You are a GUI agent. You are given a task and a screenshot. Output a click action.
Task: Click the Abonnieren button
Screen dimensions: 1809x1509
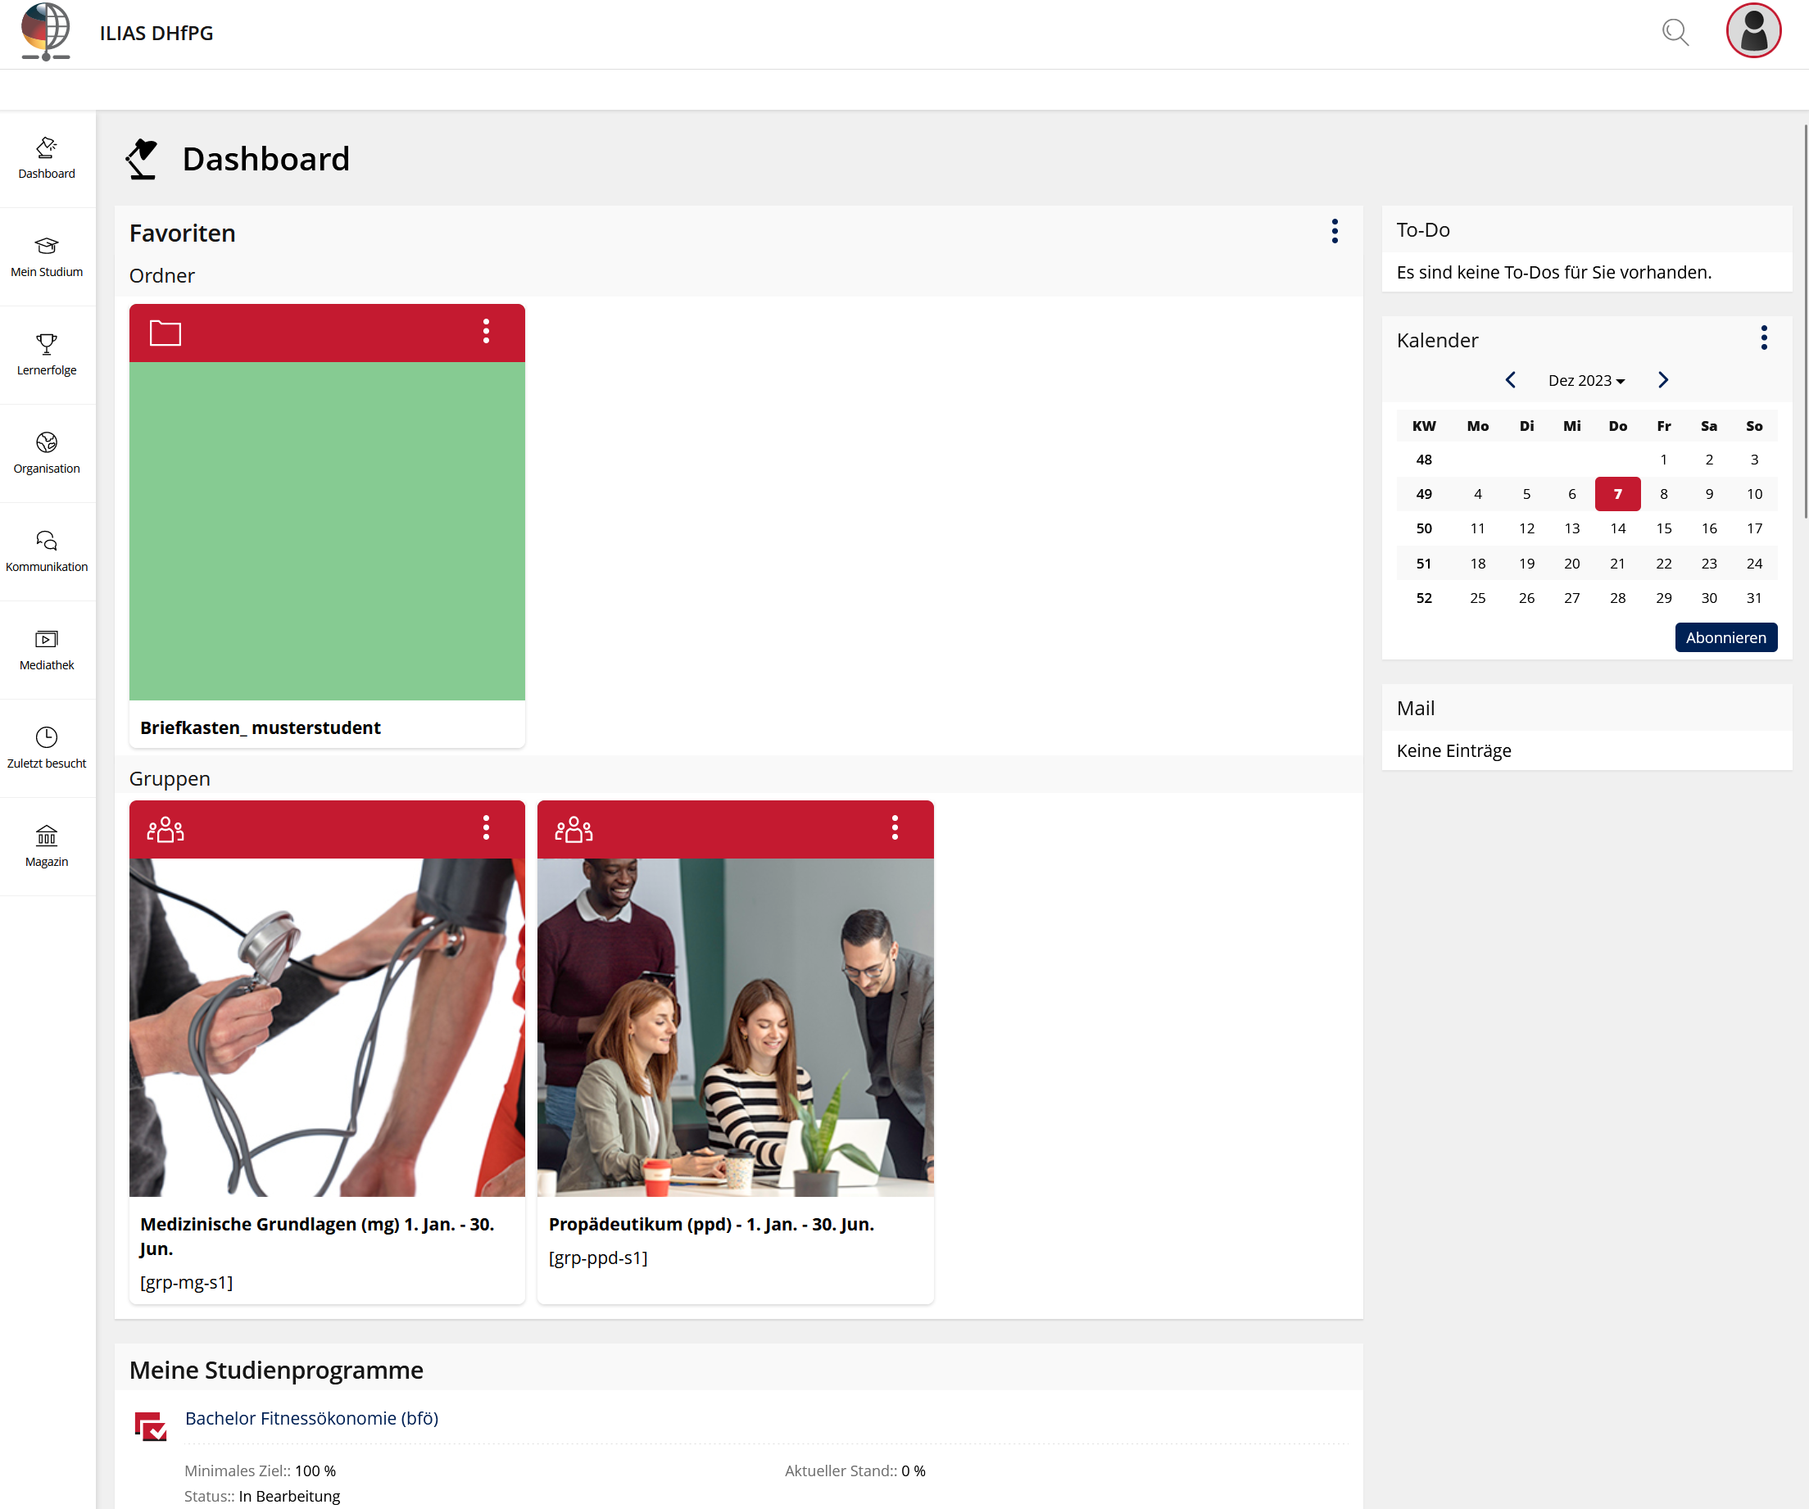[x=1725, y=637]
